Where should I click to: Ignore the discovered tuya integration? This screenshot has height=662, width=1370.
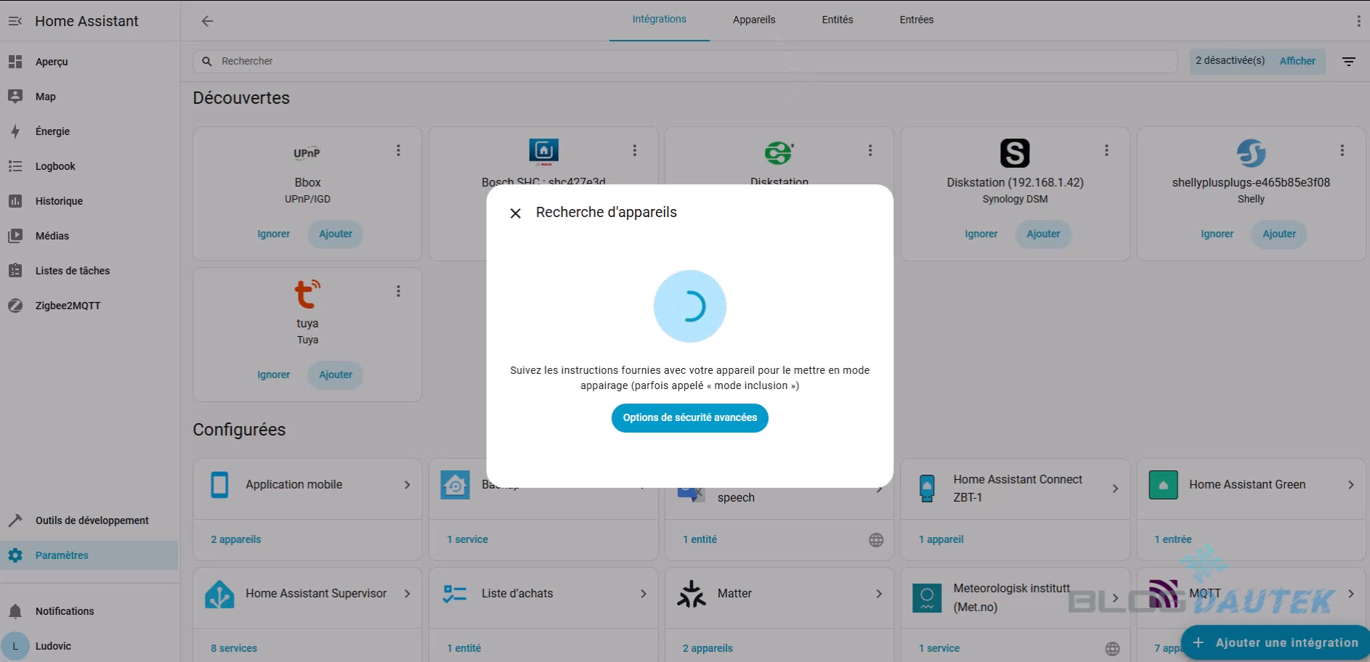(273, 375)
